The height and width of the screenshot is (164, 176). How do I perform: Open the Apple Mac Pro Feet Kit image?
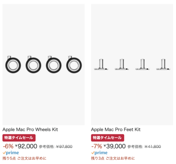[x=132, y=65]
